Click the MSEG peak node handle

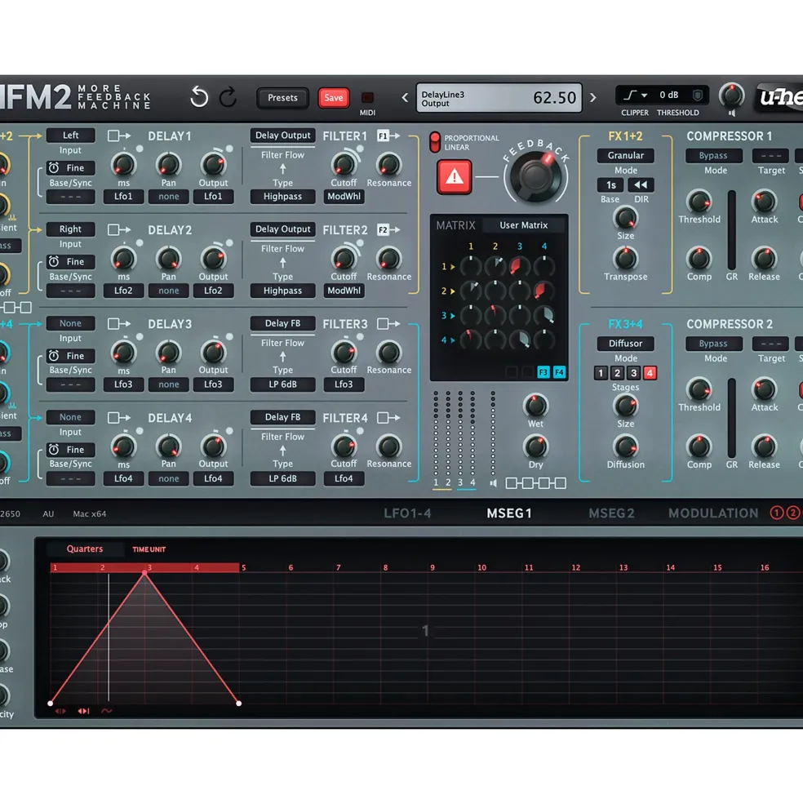pos(144,573)
